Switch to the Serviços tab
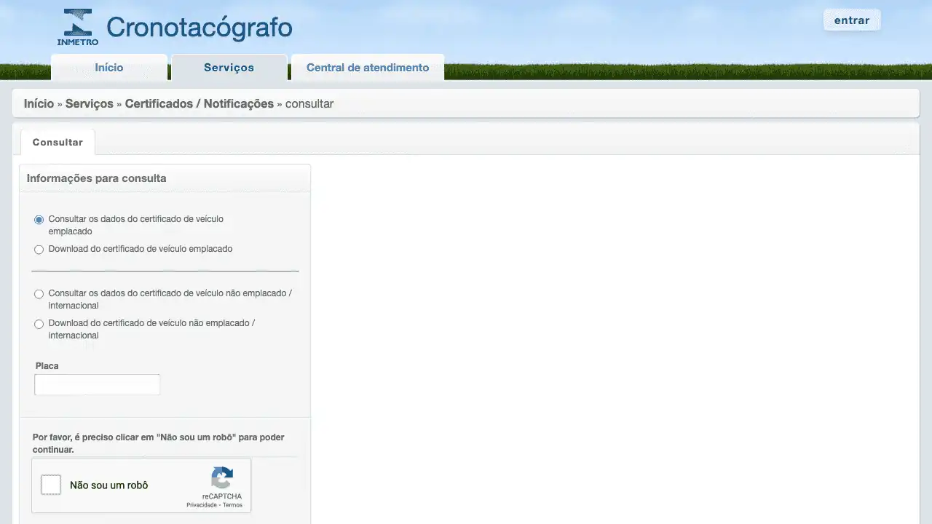This screenshot has width=932, height=524. [229, 68]
